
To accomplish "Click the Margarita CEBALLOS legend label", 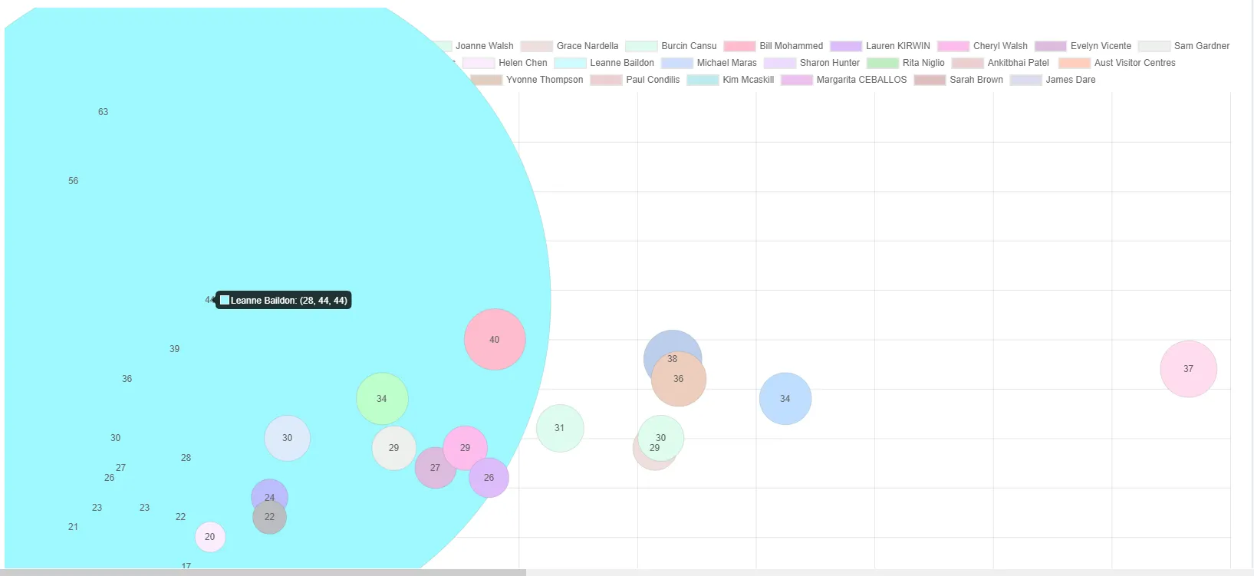I will pyautogui.click(x=861, y=80).
